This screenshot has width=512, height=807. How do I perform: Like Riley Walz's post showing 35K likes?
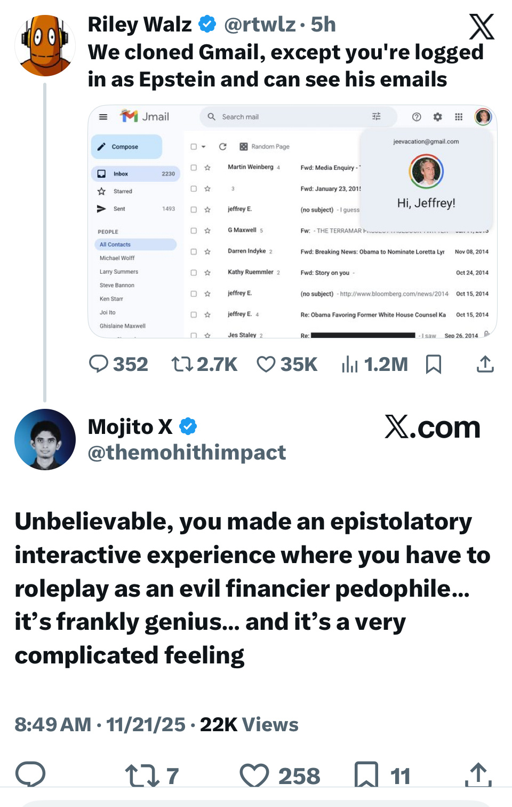click(266, 365)
